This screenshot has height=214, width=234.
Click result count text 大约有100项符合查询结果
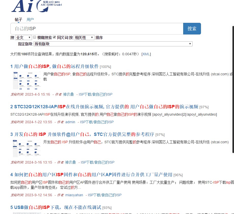click(x=31, y=54)
